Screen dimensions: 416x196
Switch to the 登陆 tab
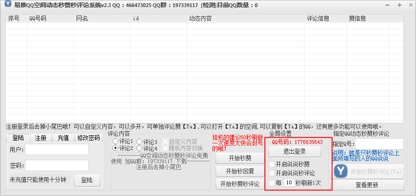pos(18,138)
